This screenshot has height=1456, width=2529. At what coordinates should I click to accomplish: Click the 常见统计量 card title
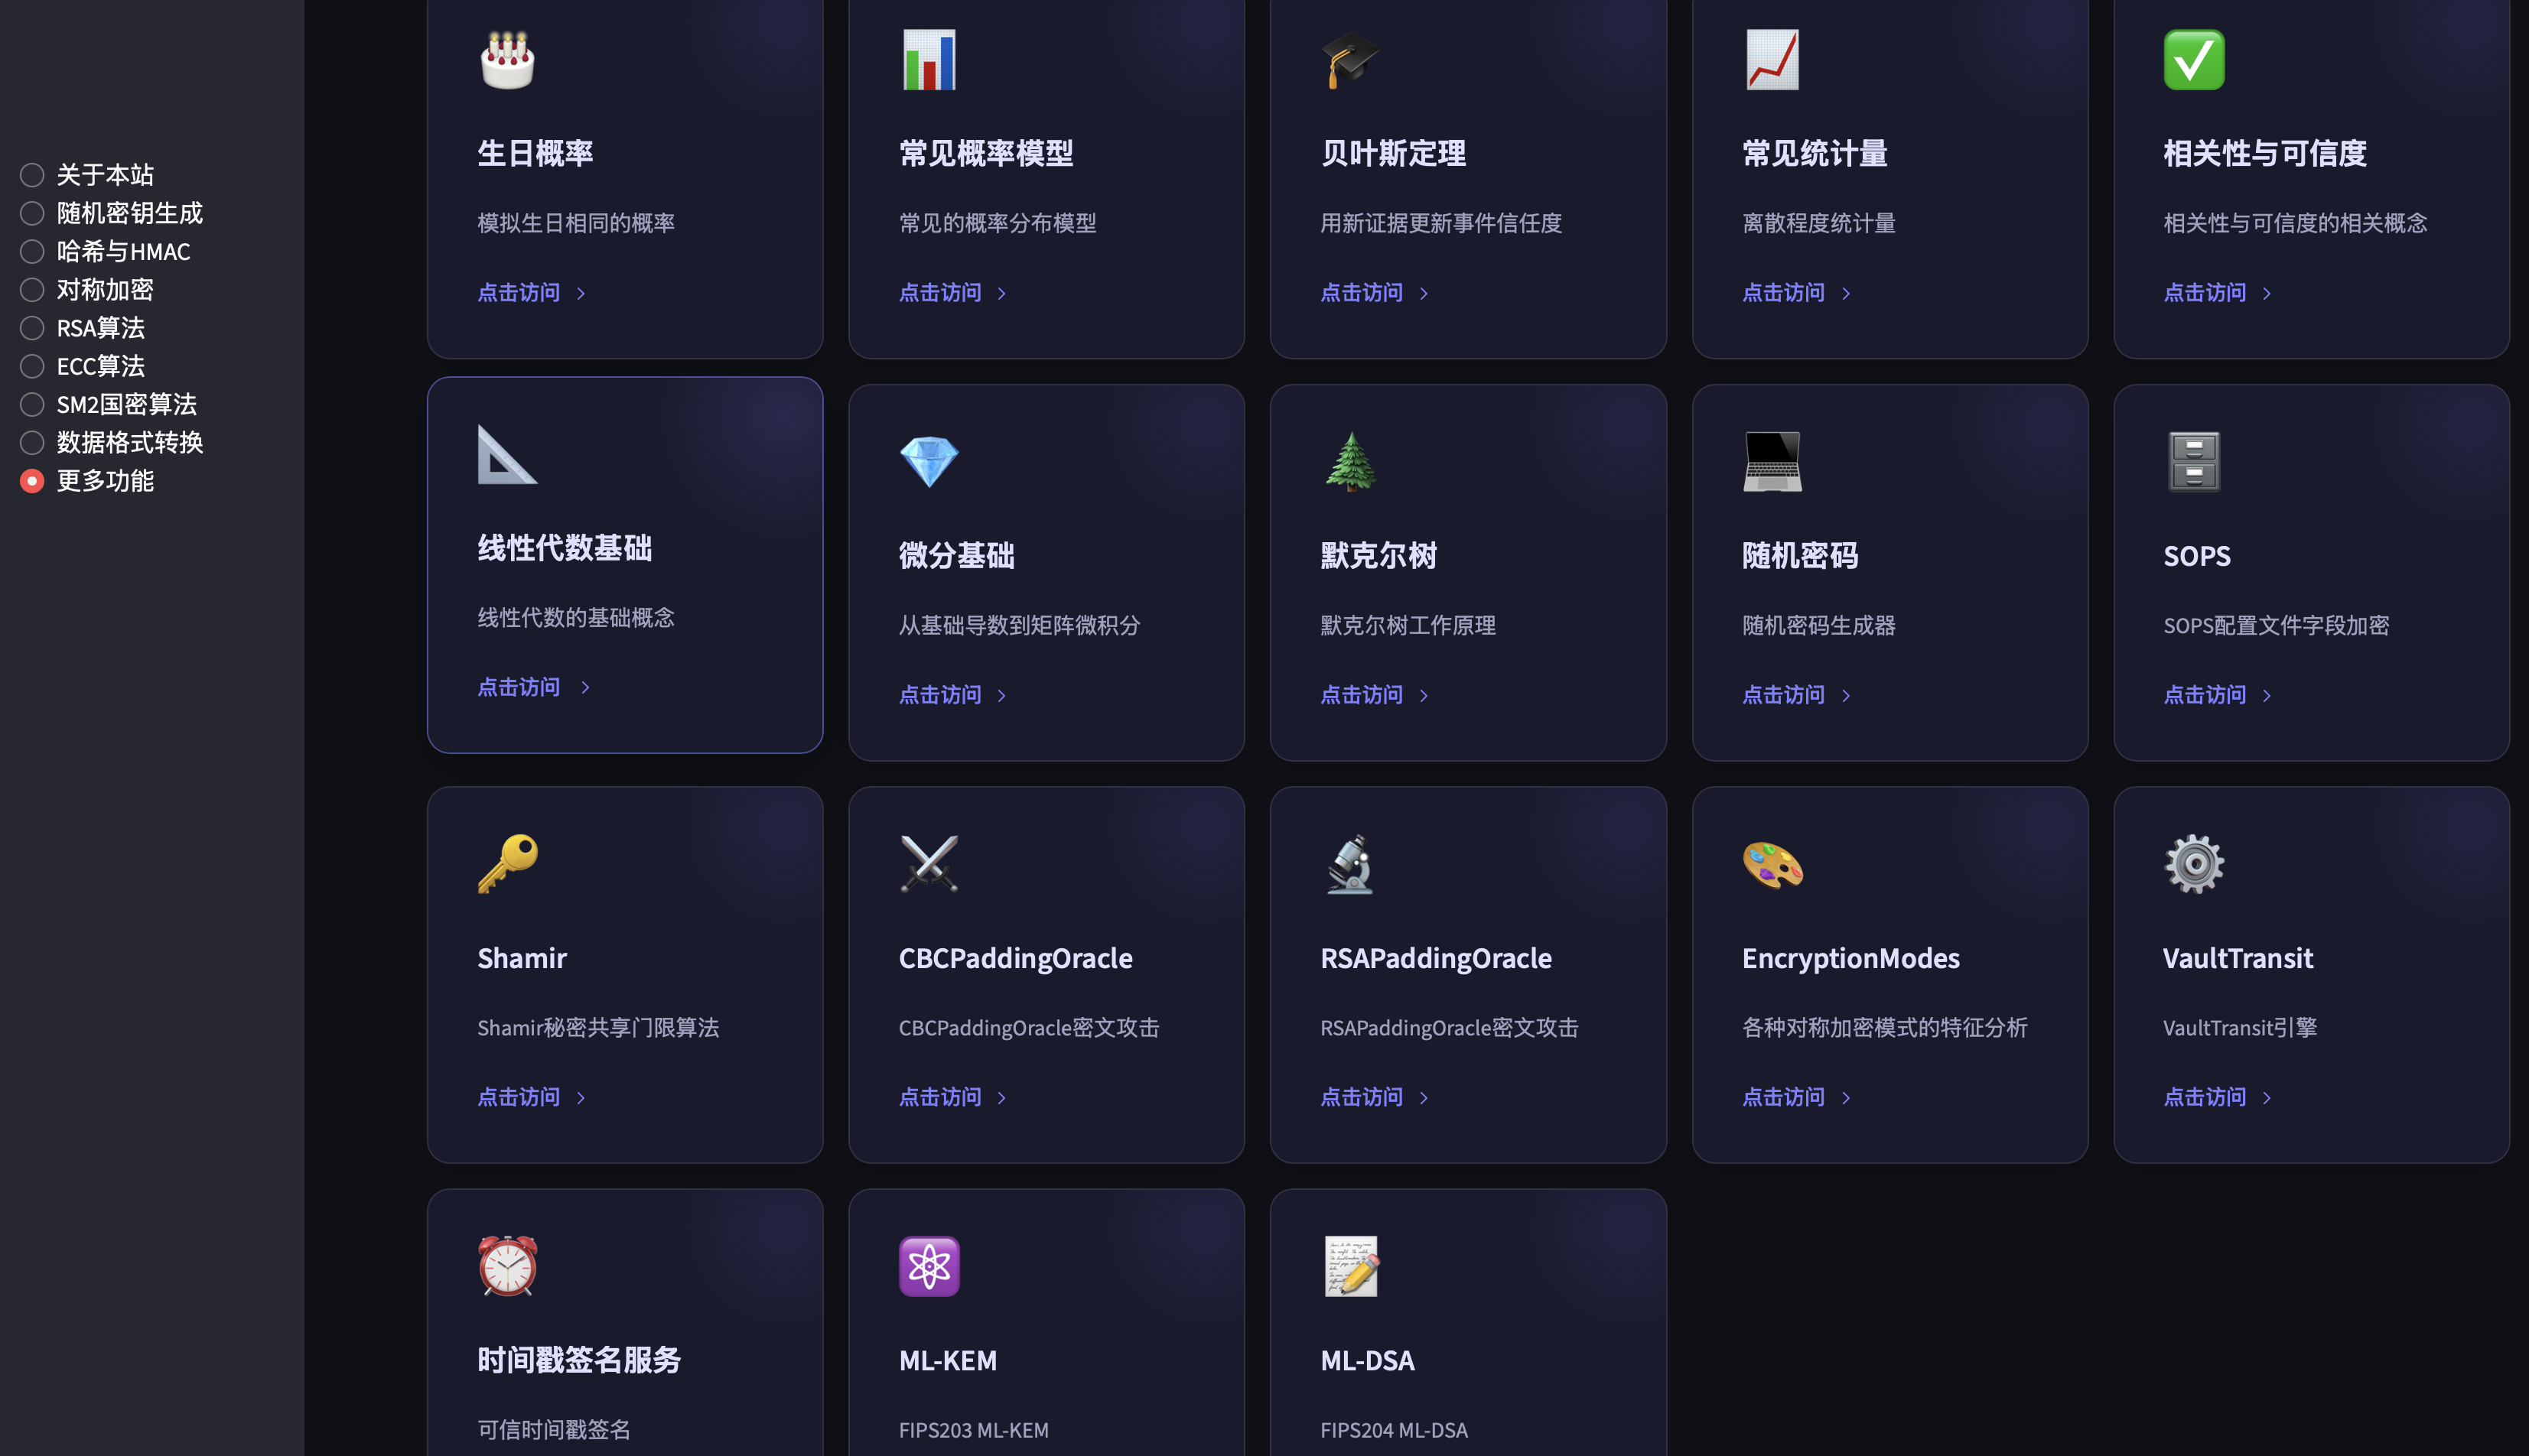click(1814, 153)
